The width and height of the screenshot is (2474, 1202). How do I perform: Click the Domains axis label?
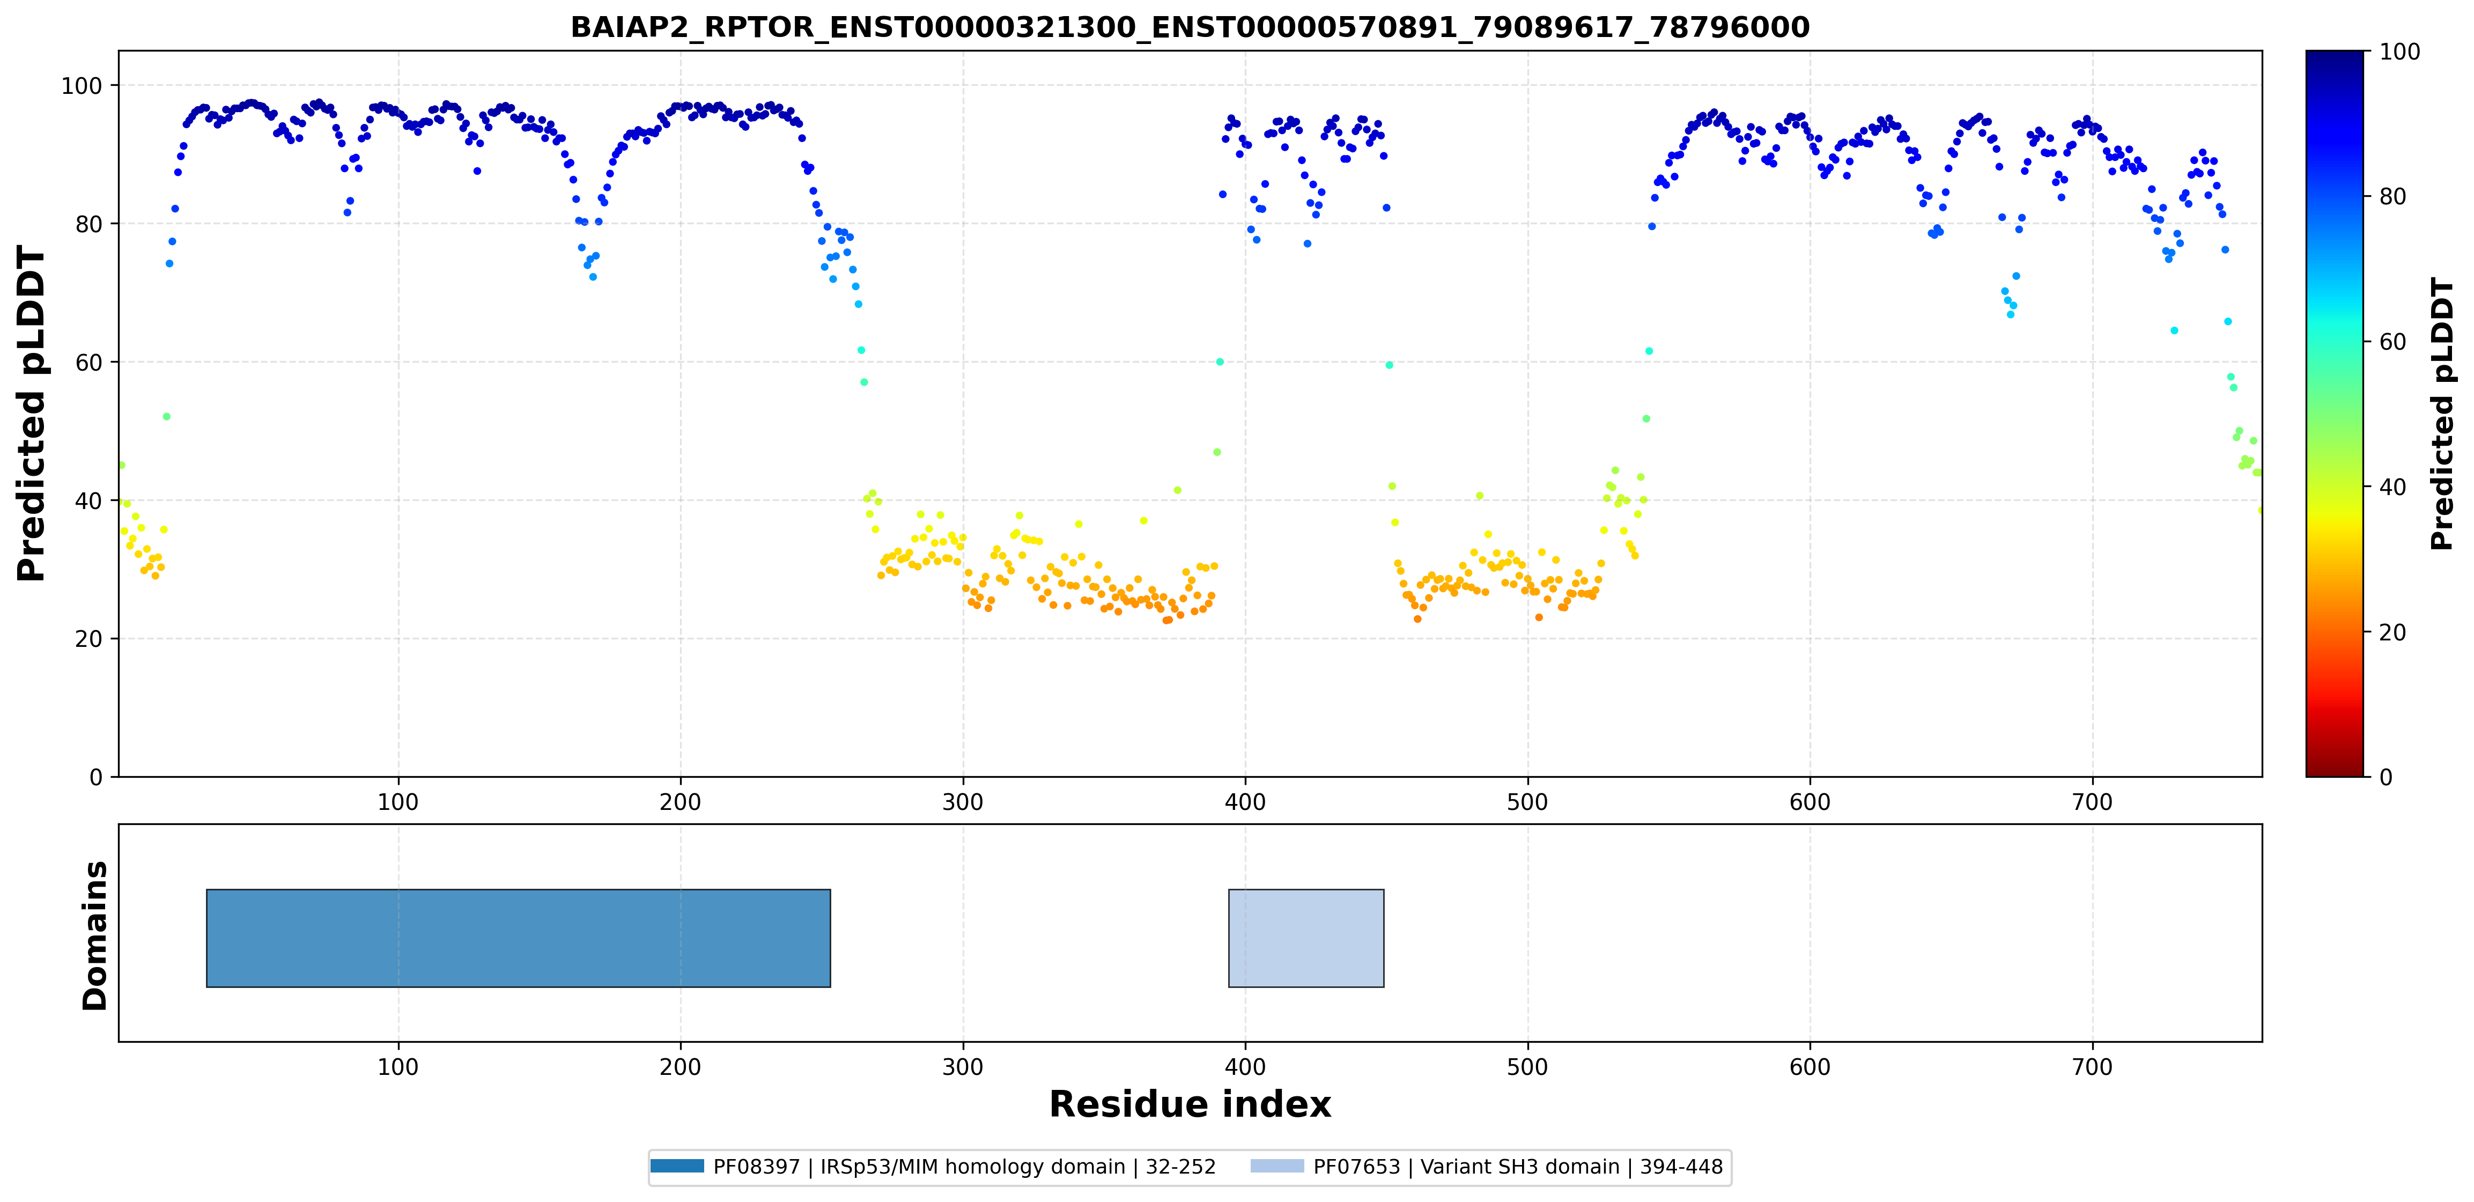coord(94,936)
